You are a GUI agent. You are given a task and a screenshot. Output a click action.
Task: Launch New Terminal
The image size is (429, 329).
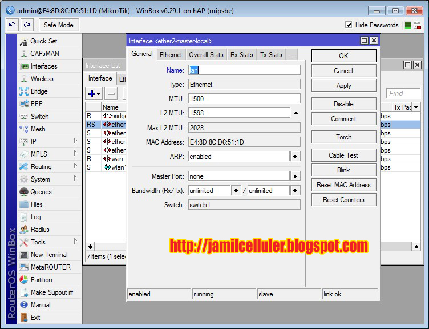tap(49, 255)
